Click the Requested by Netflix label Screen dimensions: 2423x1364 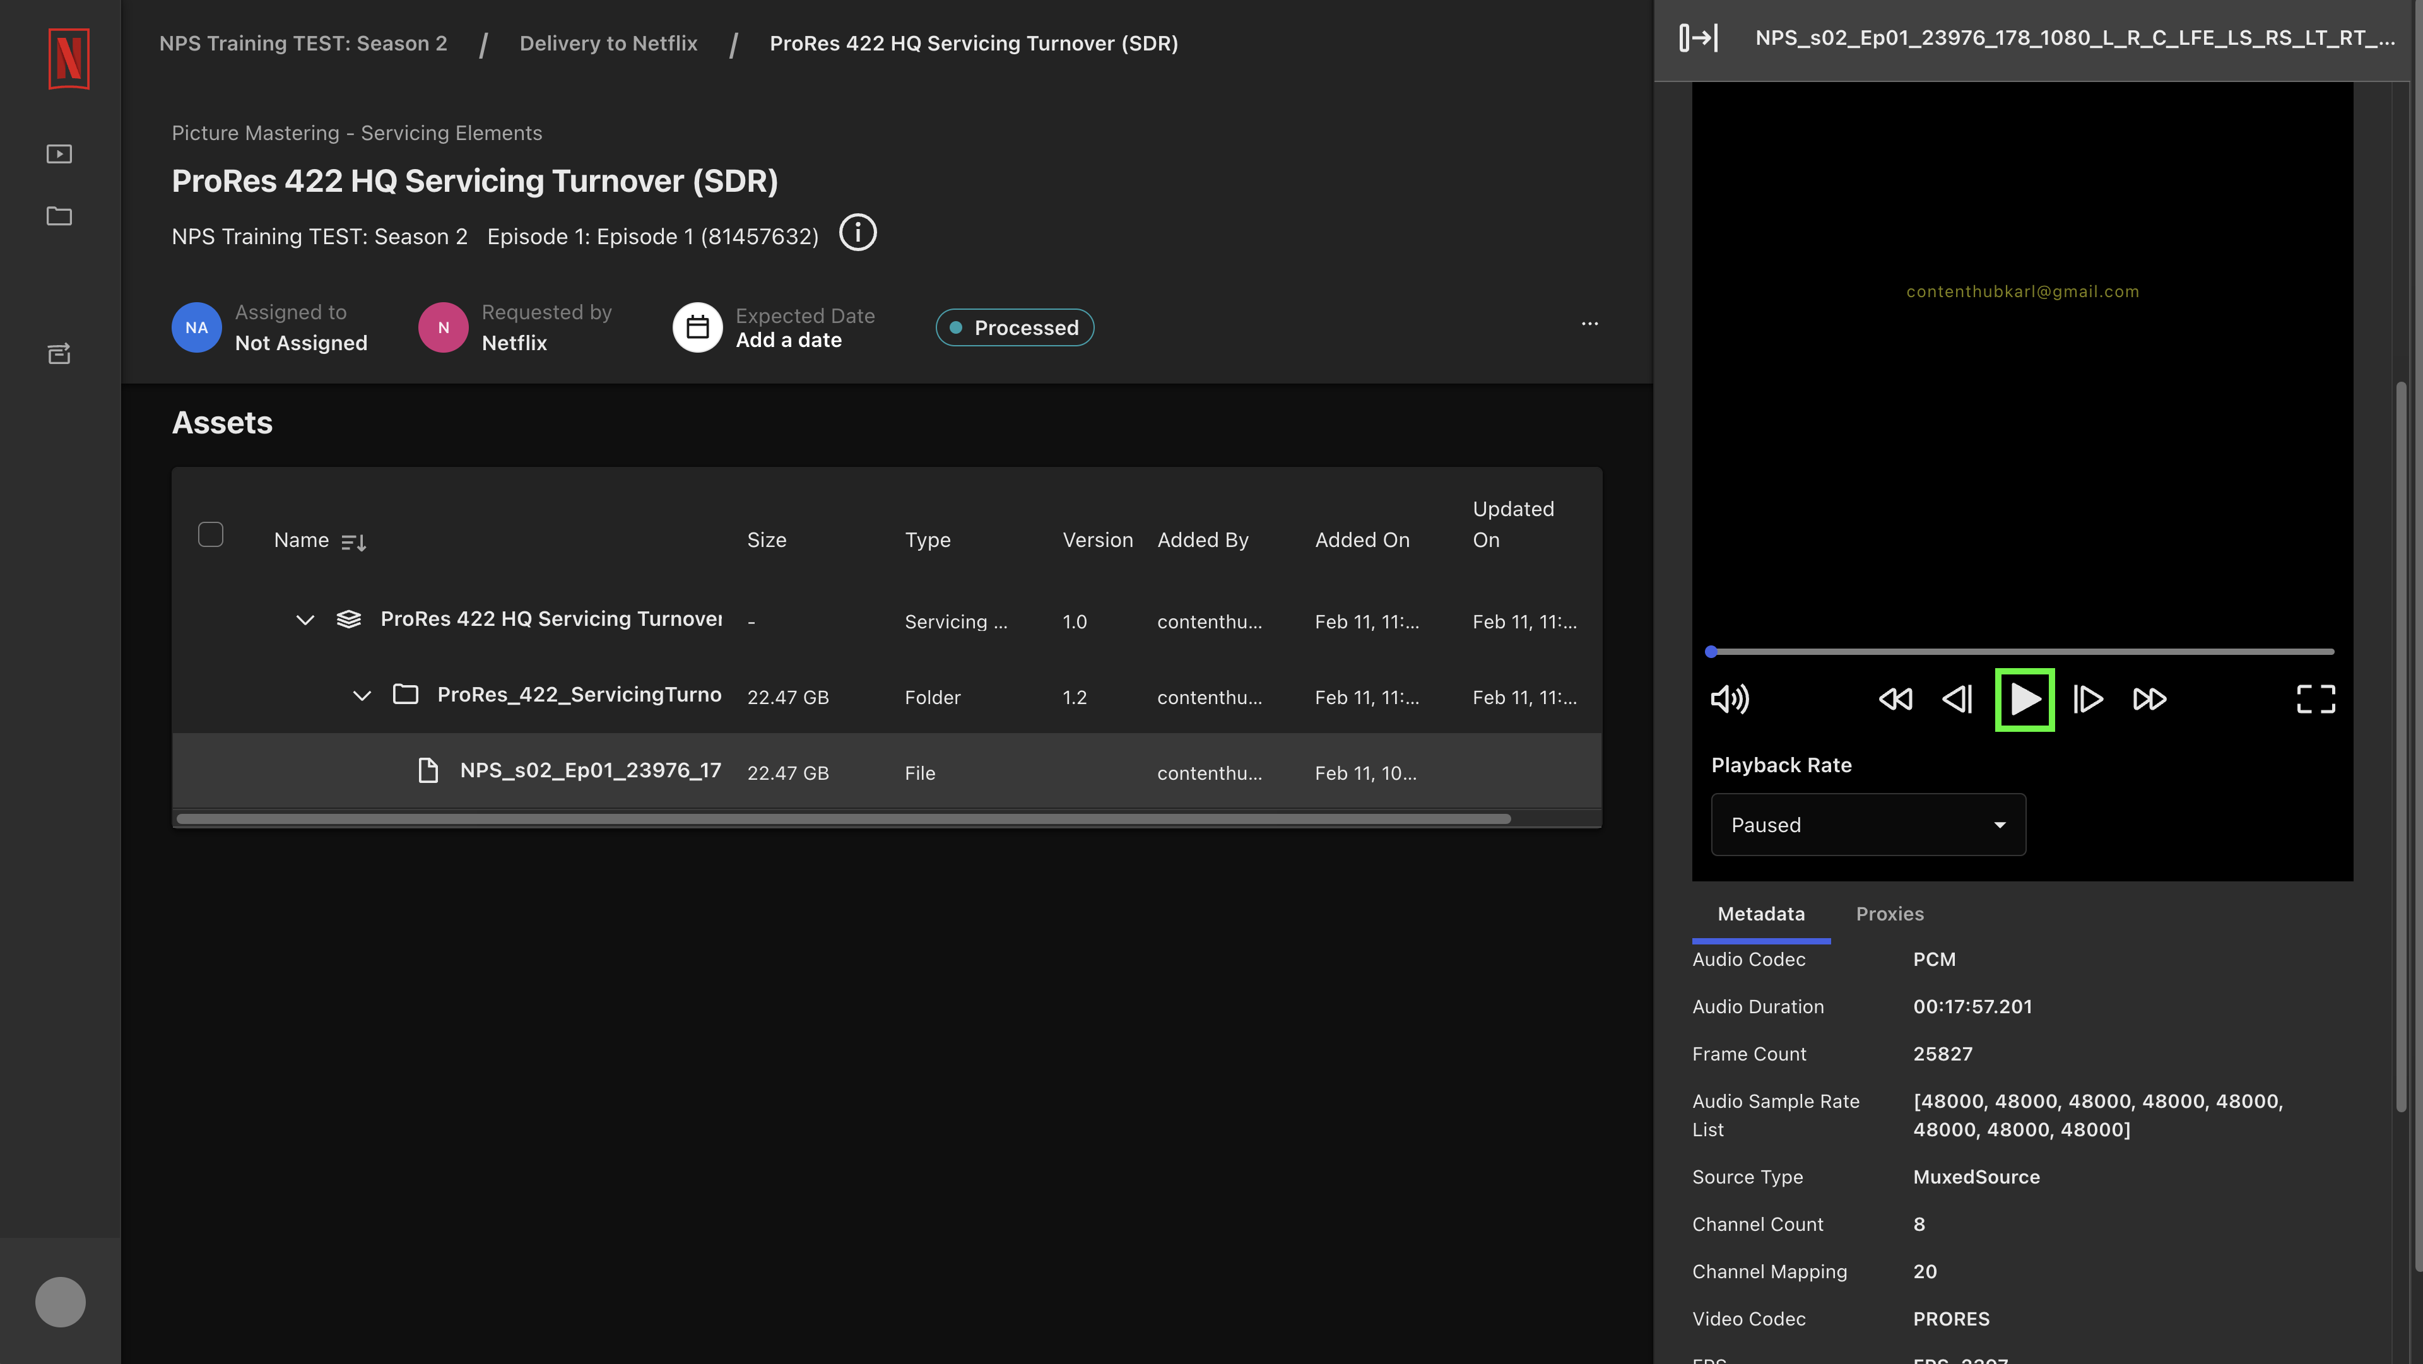[x=546, y=327]
